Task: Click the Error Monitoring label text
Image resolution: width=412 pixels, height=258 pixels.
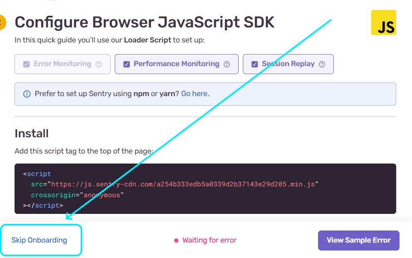Action: [x=62, y=64]
